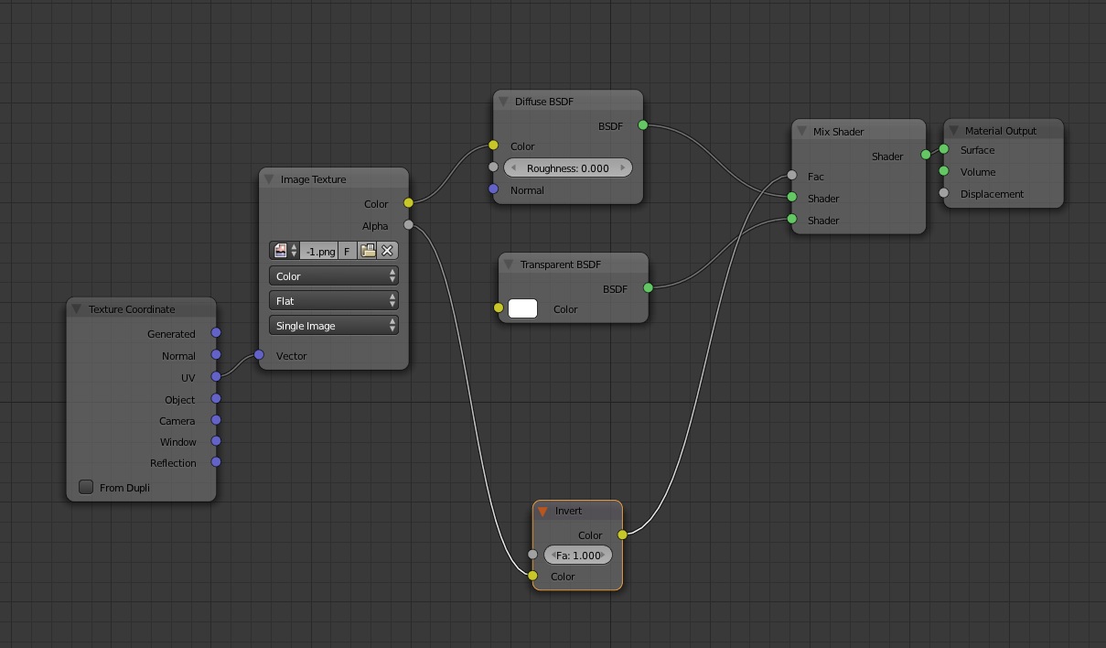The image size is (1106, 648).
Task: Click Mix Shader second Shader input socket
Action: [x=791, y=219]
